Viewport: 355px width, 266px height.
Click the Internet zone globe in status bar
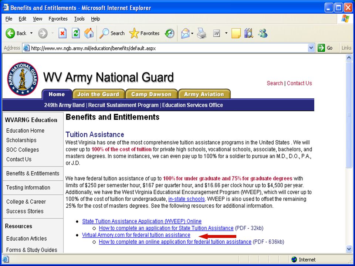click(x=294, y=259)
